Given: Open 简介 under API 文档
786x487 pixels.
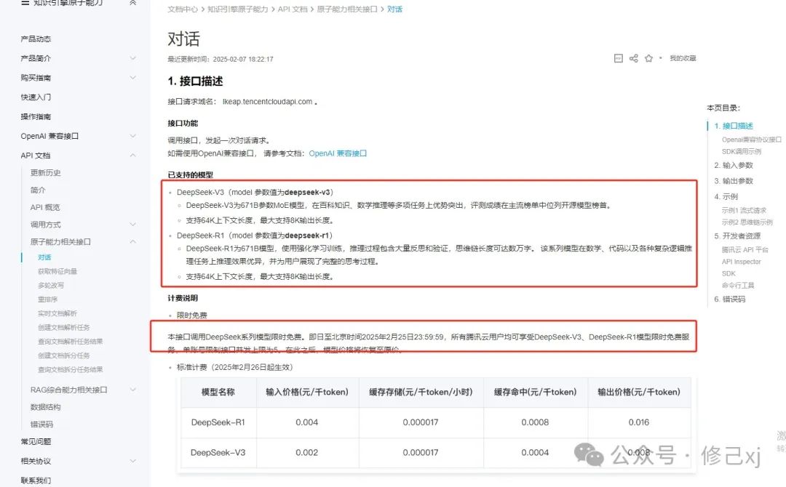Looking at the screenshot, I should coord(38,190).
